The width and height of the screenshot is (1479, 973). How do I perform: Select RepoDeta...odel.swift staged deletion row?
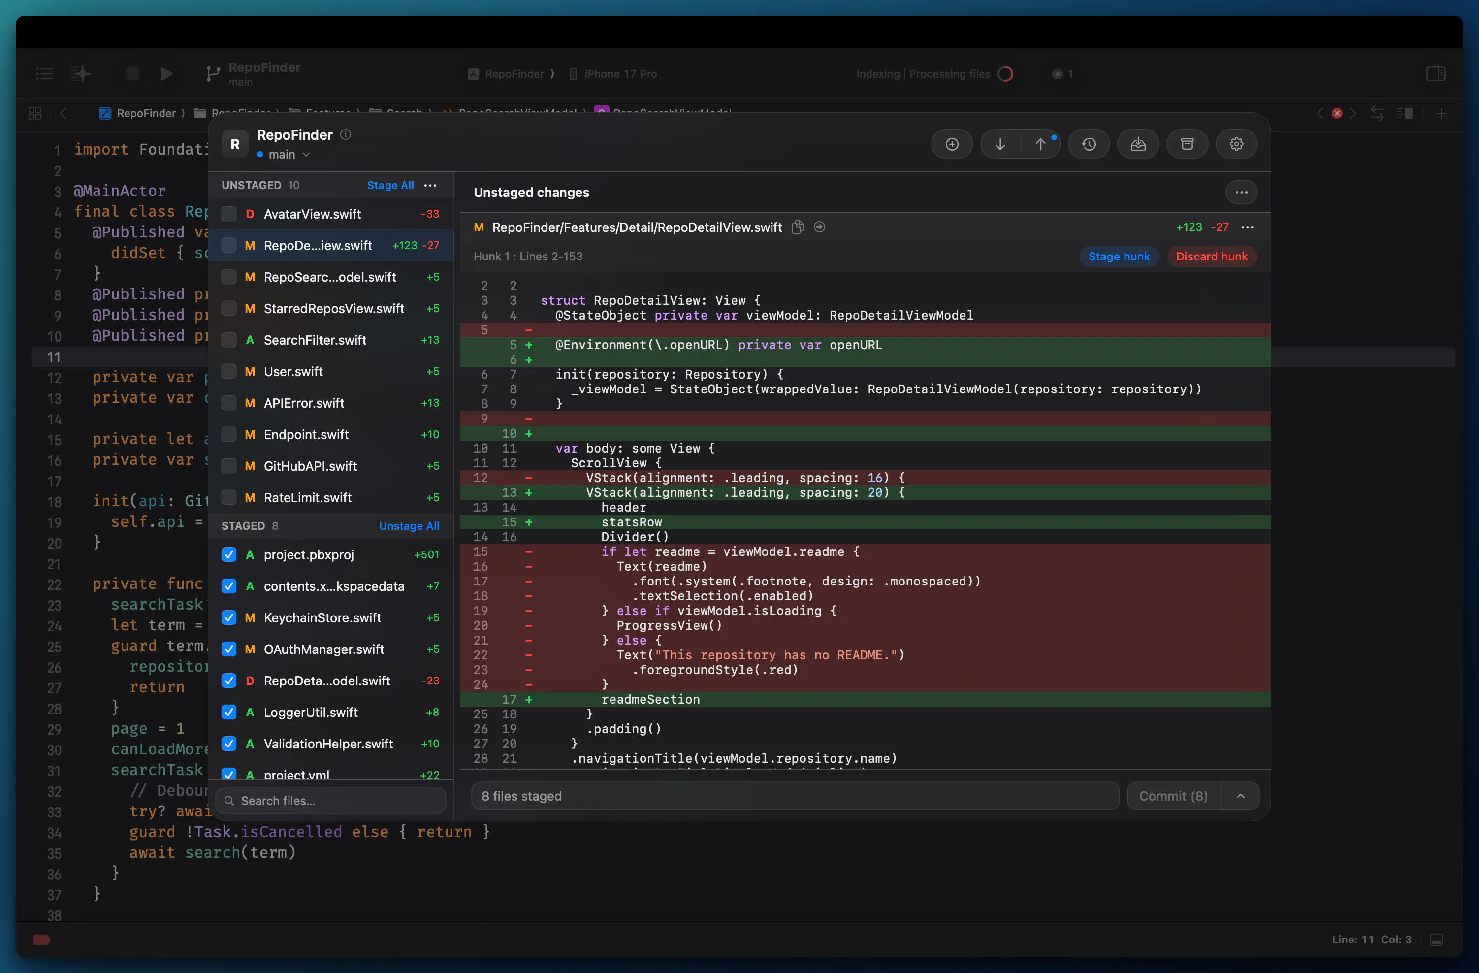[330, 681]
